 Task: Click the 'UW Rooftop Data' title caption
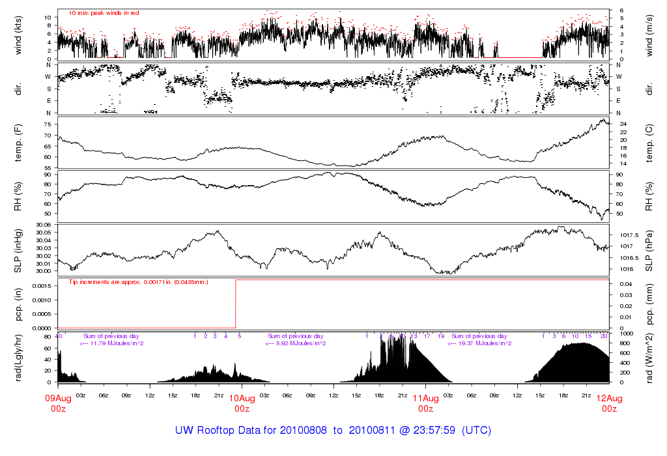click(x=333, y=430)
